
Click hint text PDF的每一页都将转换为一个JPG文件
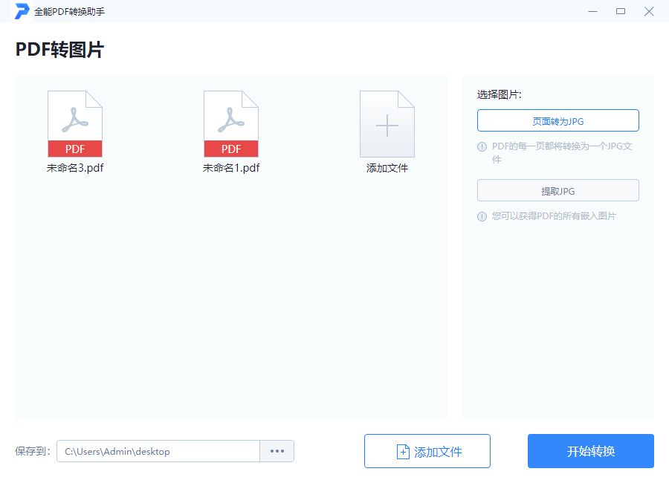tap(562, 153)
